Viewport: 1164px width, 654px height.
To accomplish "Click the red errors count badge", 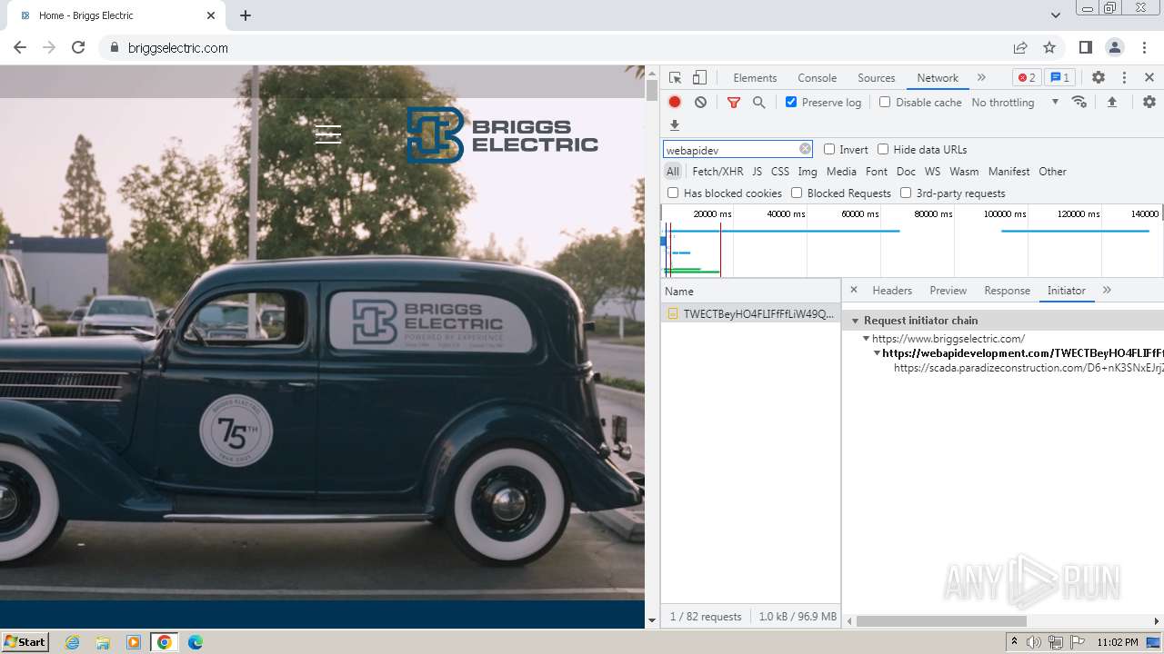I will click(x=1028, y=77).
